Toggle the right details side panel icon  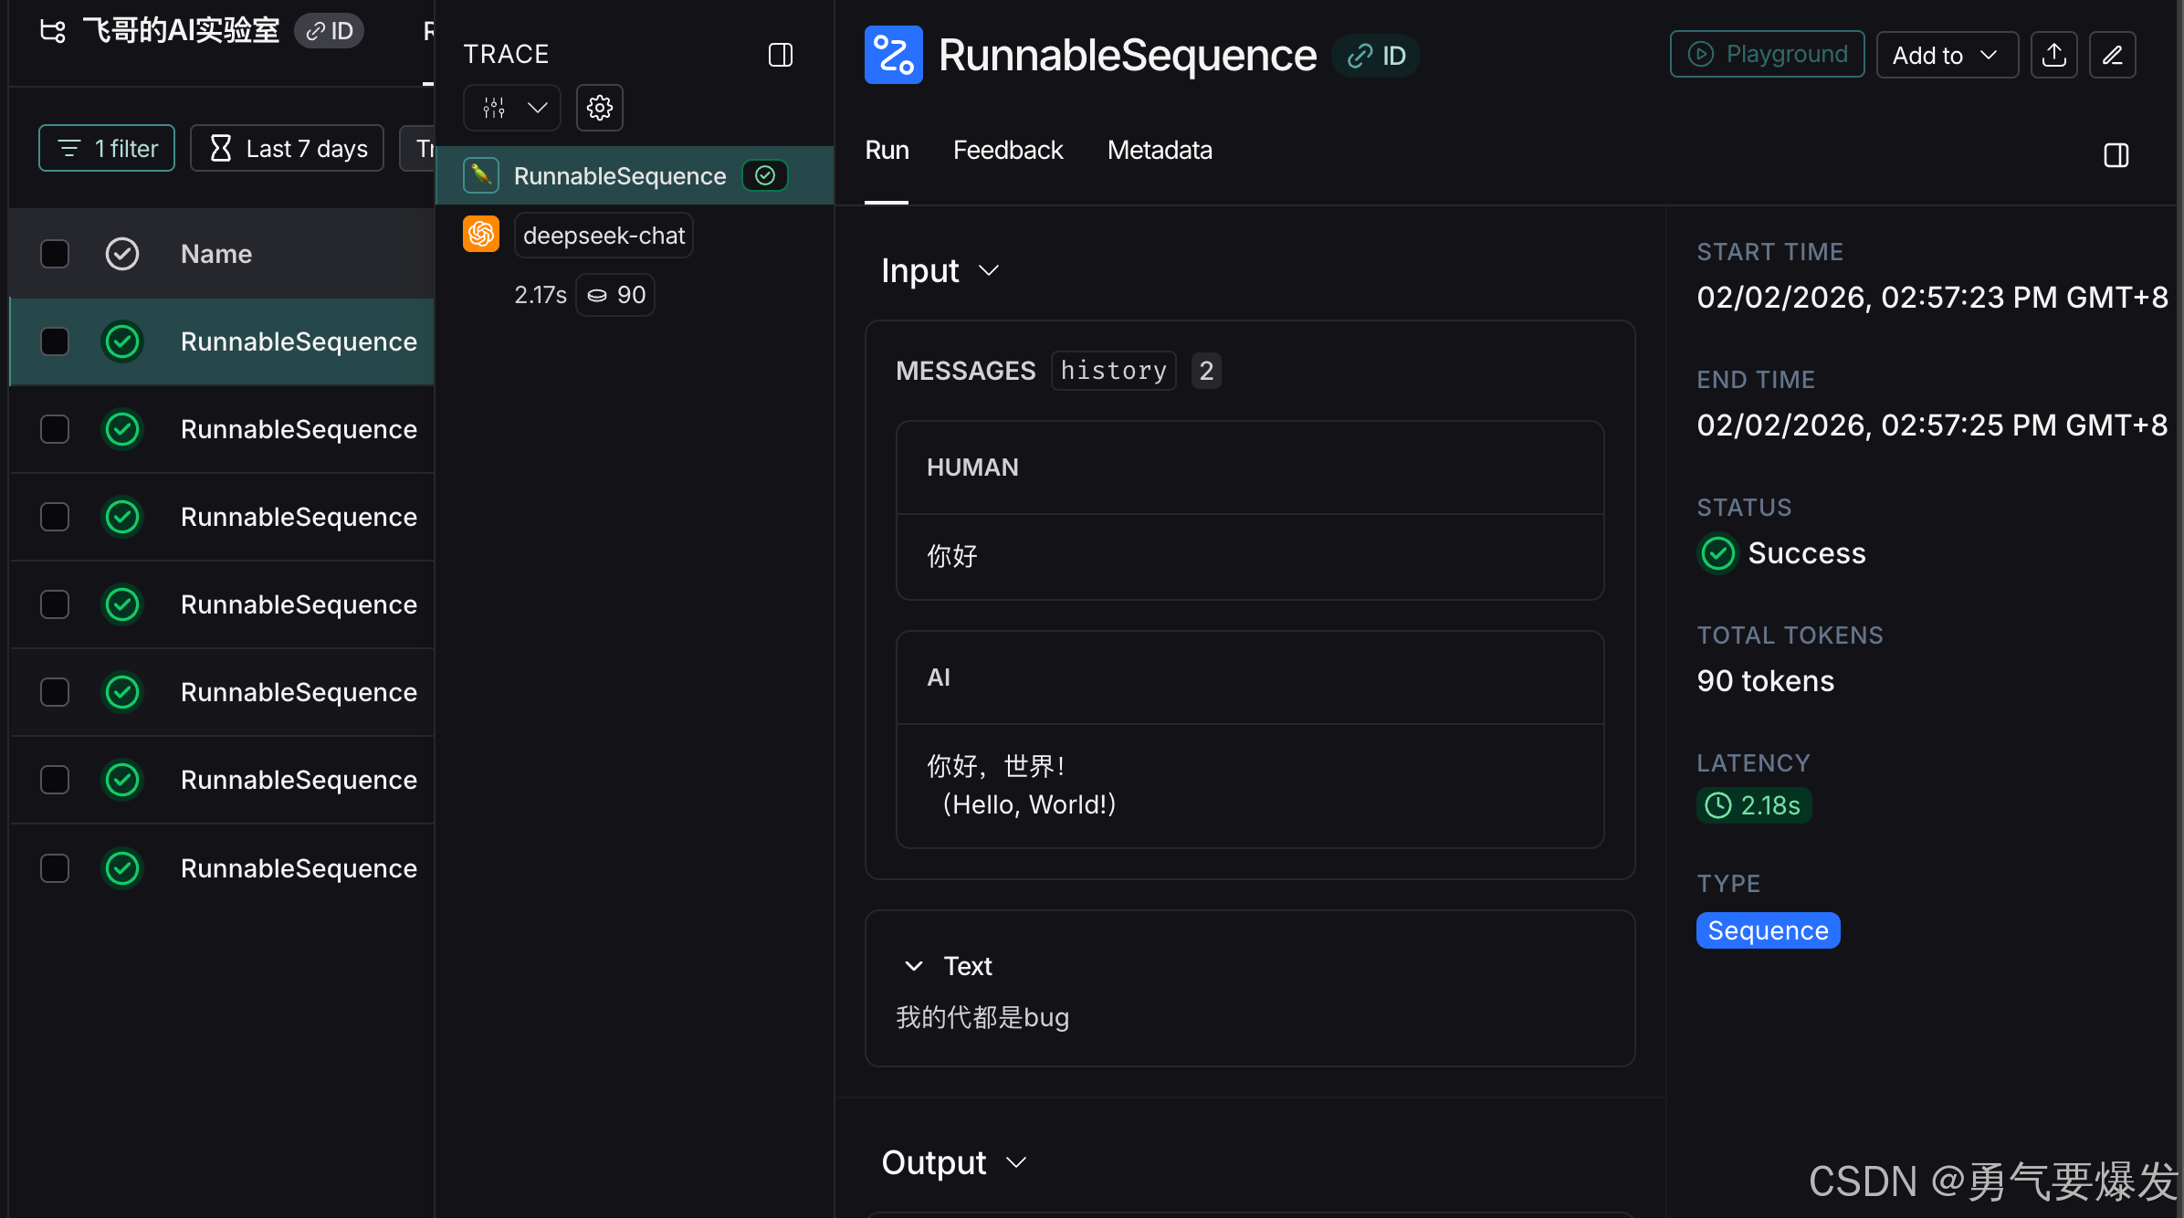click(2116, 155)
